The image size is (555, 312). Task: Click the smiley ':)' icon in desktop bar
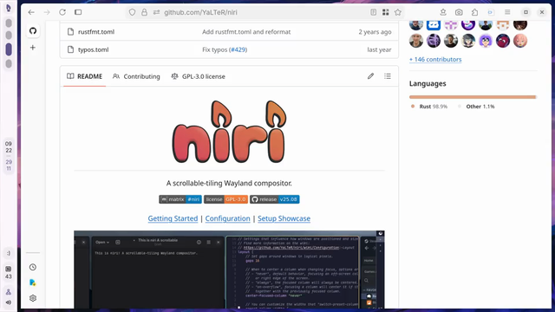tap(9, 253)
